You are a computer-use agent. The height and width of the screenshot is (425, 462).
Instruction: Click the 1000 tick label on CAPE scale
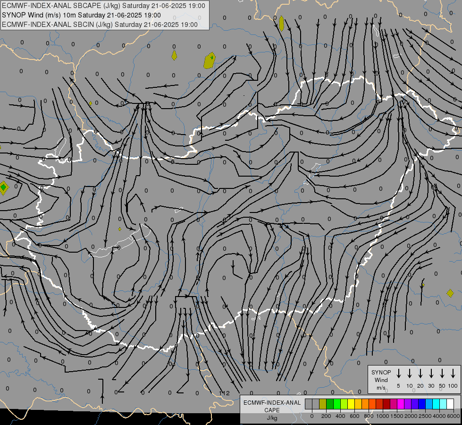point(383,416)
